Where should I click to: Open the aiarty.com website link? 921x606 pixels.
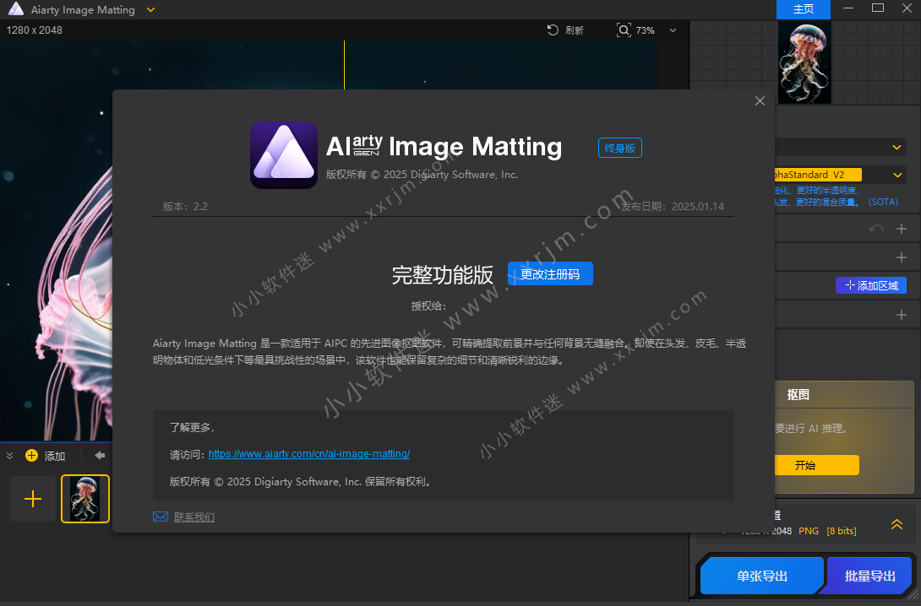coord(309,454)
